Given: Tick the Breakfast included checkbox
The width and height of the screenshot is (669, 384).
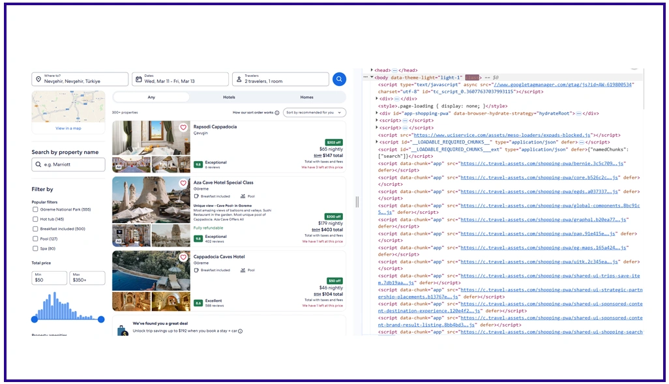Looking at the screenshot, I should 35,229.
